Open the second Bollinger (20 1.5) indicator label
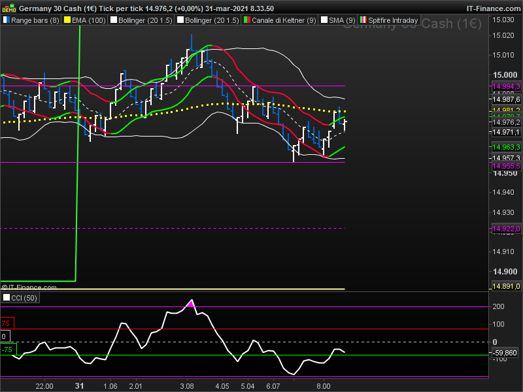 [212, 21]
